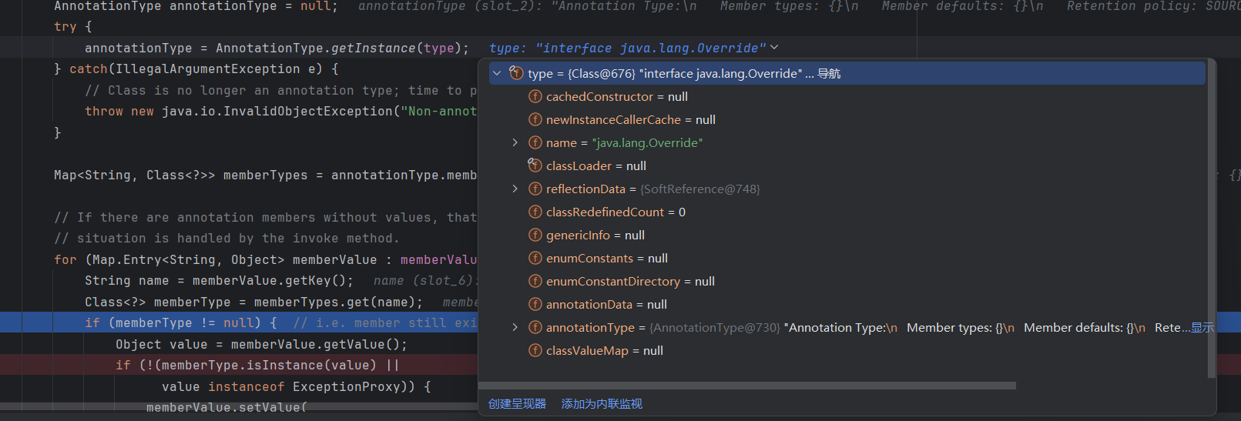Click field icon beside enumConstants
This screenshot has width=1241, height=421.
[x=535, y=258]
